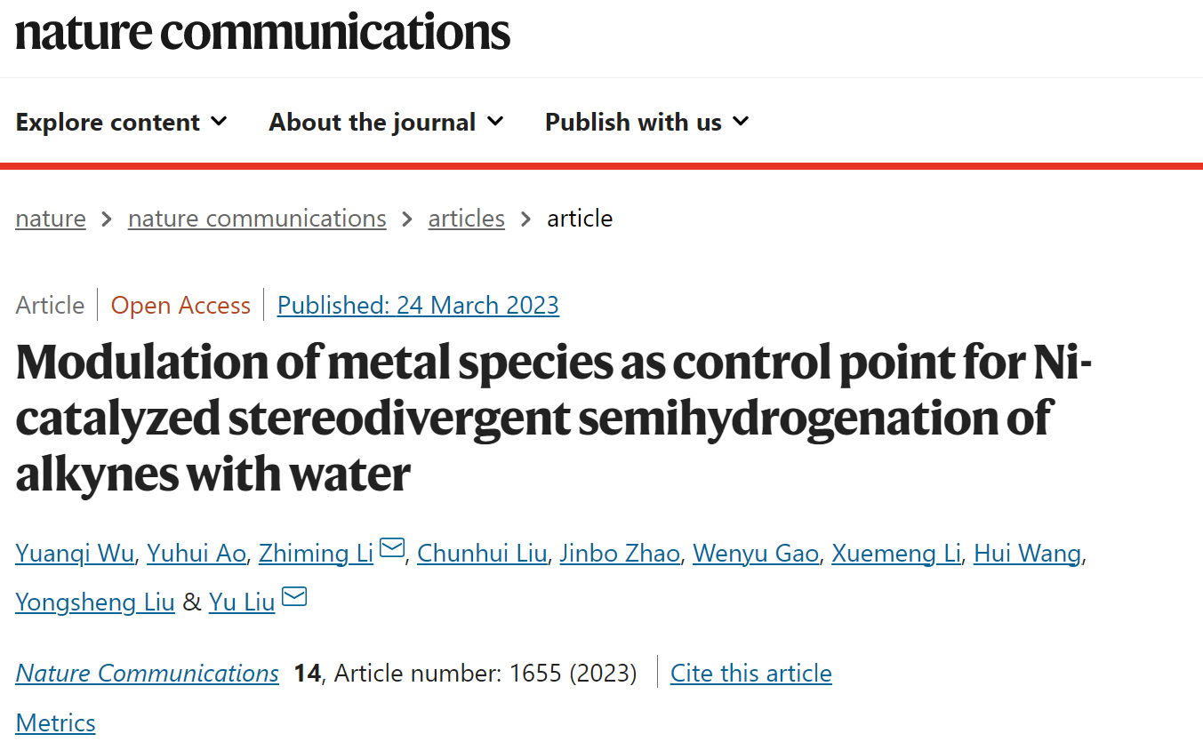Expand the About the journal menu
The width and height of the screenshot is (1203, 742).
click(387, 122)
